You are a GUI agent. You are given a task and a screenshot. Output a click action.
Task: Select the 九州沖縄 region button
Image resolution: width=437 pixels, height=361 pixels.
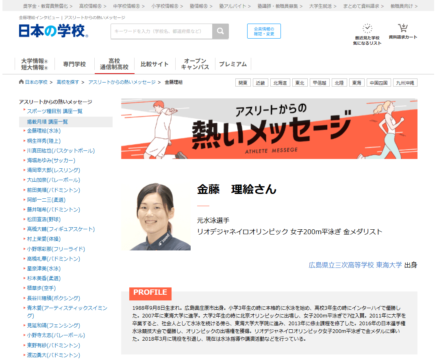click(x=405, y=83)
